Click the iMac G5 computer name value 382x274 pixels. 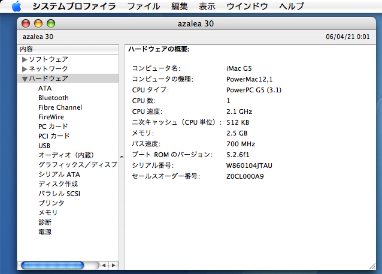[x=239, y=68]
